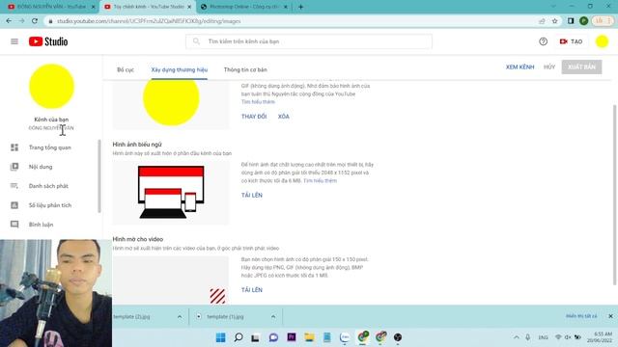Open Trang tổng quan in sidebar
This screenshot has height=347, width=618.
tap(49, 147)
